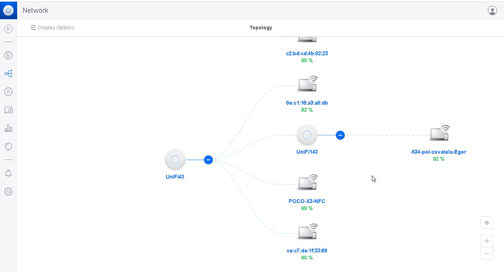This screenshot has width=504, height=272.
Task: Open client link ce:c7:de:1f:33:68
Action: click(x=307, y=251)
